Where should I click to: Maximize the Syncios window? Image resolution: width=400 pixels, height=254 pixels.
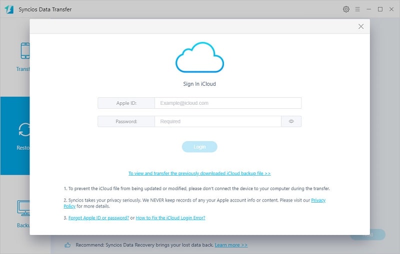click(380, 9)
